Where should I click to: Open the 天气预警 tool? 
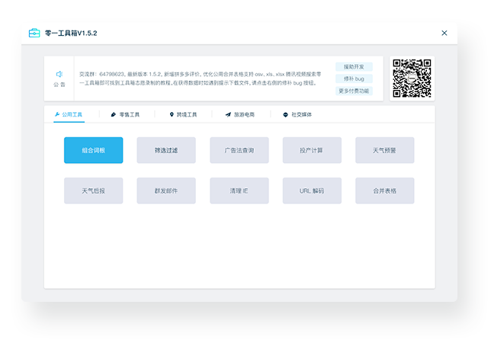coord(384,150)
